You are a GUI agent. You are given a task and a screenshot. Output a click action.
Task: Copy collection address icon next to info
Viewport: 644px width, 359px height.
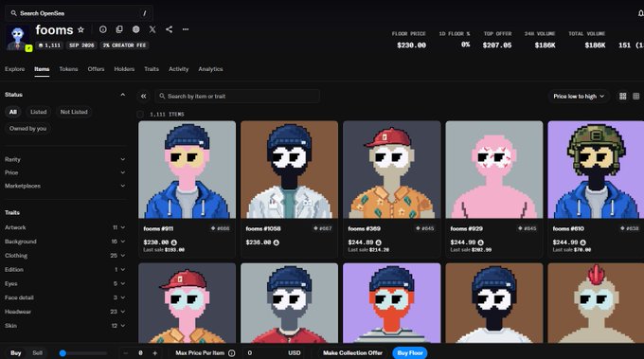119,29
